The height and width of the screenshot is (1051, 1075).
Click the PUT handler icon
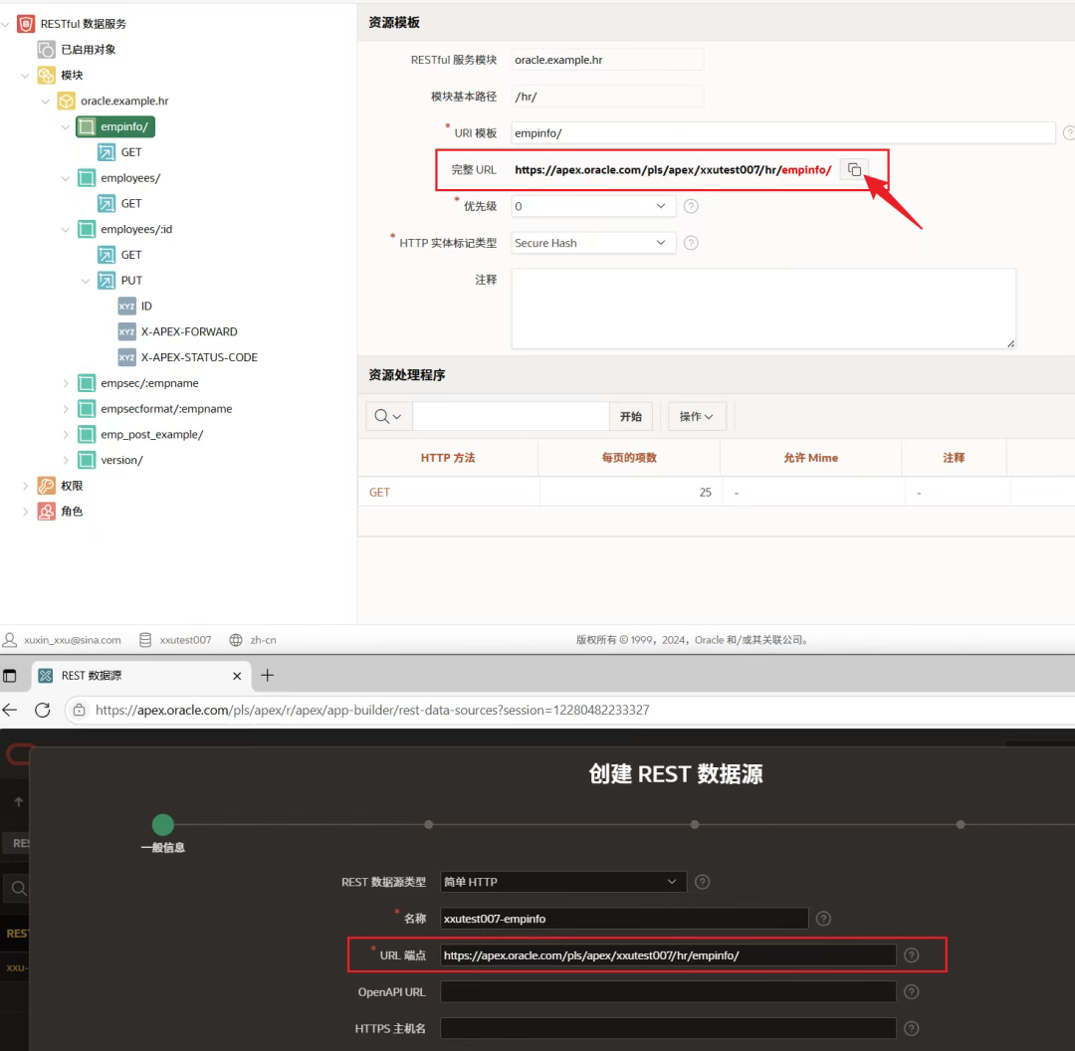[107, 281]
